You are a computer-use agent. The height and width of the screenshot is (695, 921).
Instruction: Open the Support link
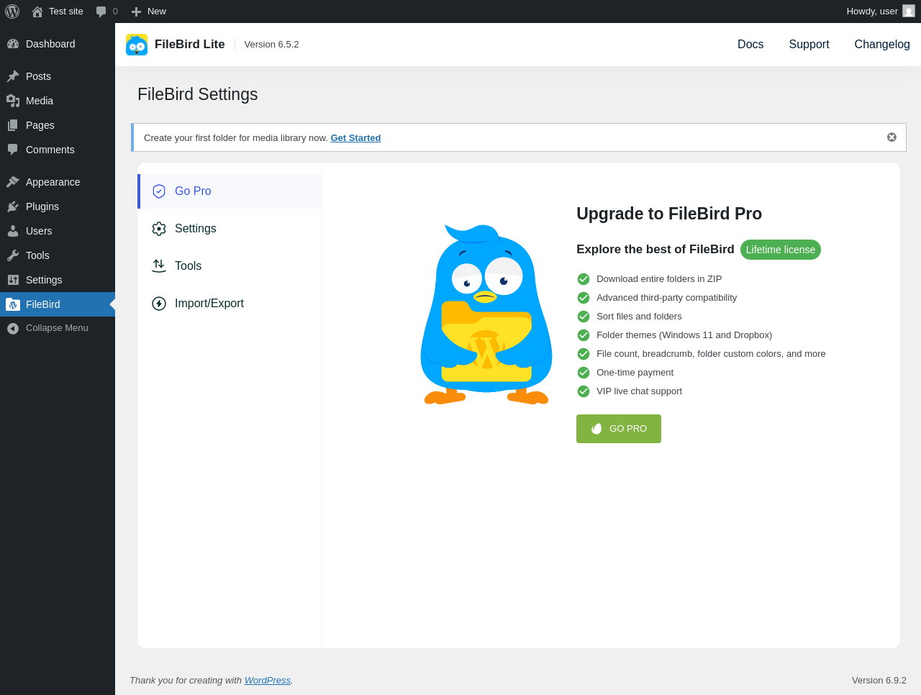[x=809, y=45]
